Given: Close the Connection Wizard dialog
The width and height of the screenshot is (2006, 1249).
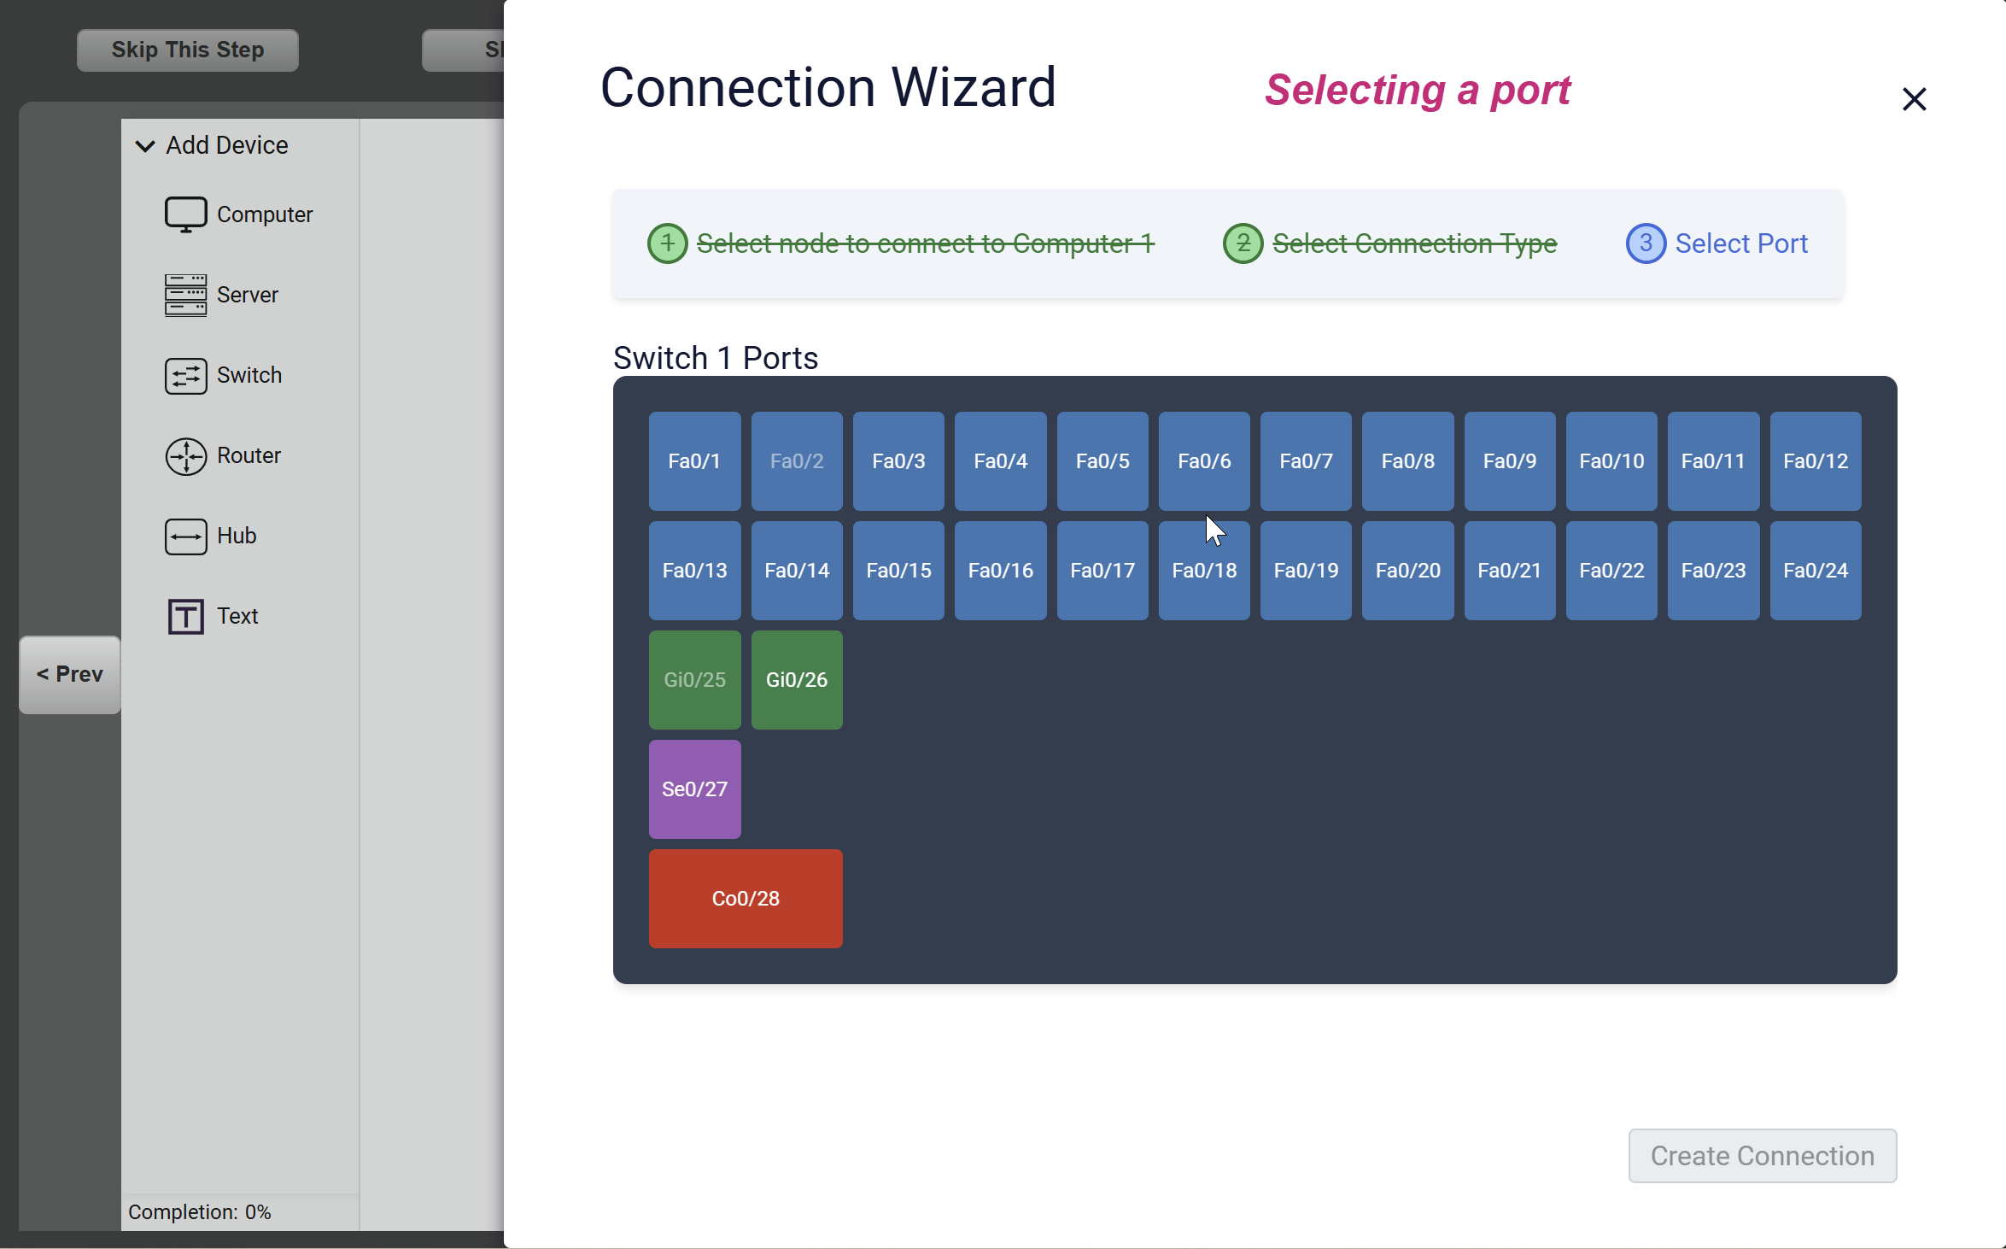Looking at the screenshot, I should 1914,99.
